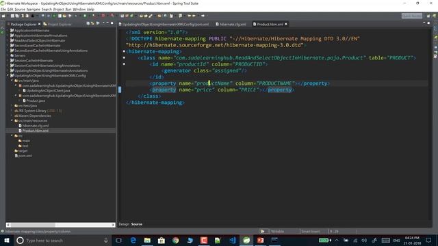Click the Windows Start button
438x246 pixels.
[7, 241]
